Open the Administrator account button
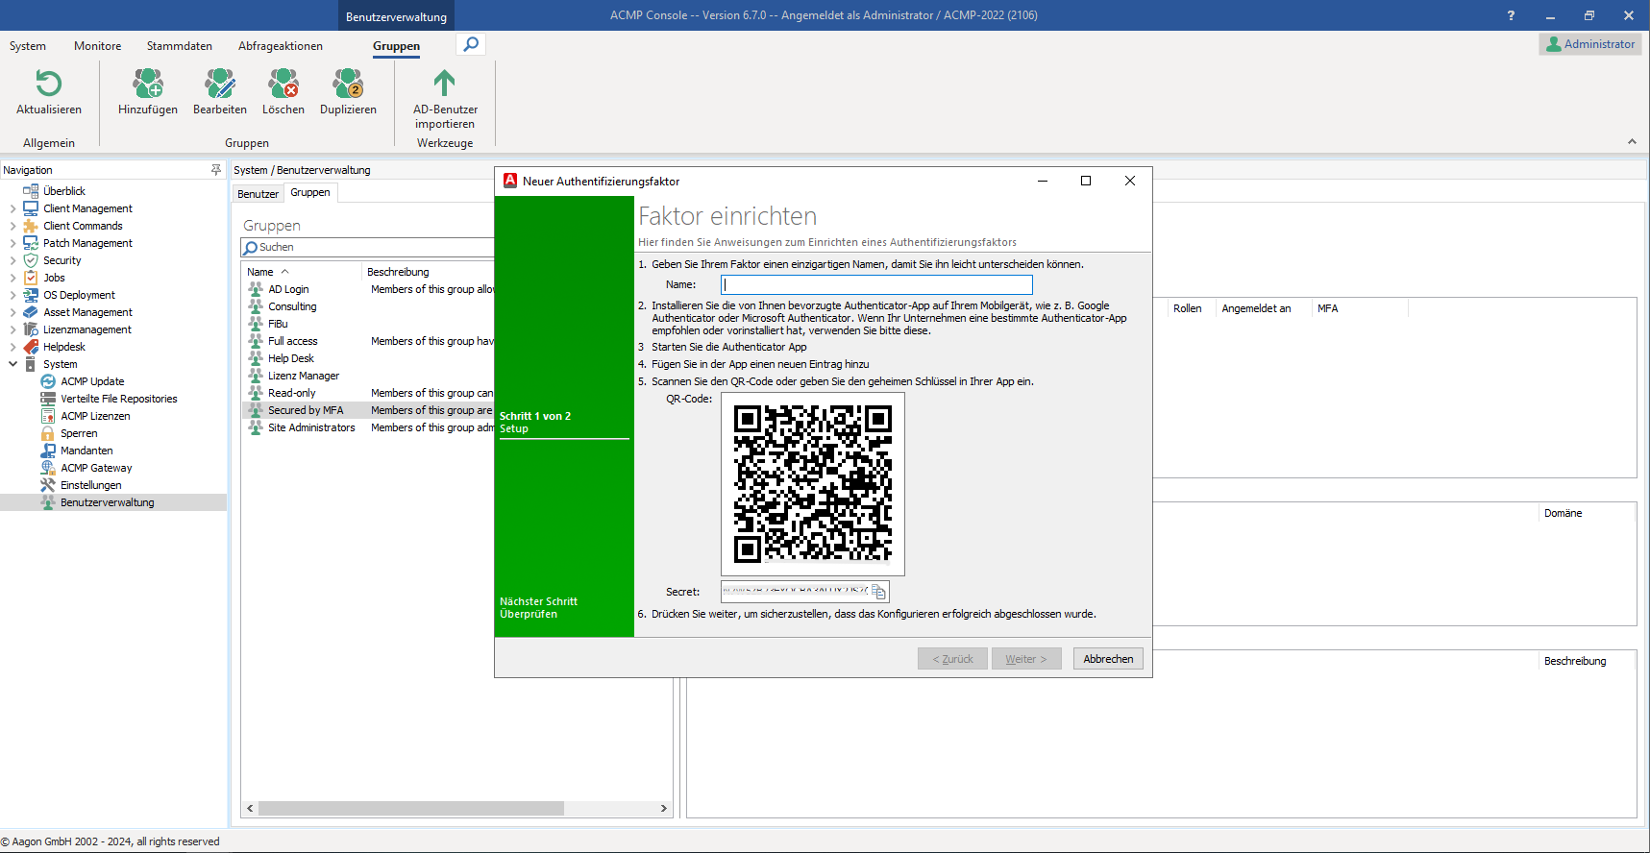Image resolution: width=1650 pixels, height=853 pixels. click(x=1590, y=44)
